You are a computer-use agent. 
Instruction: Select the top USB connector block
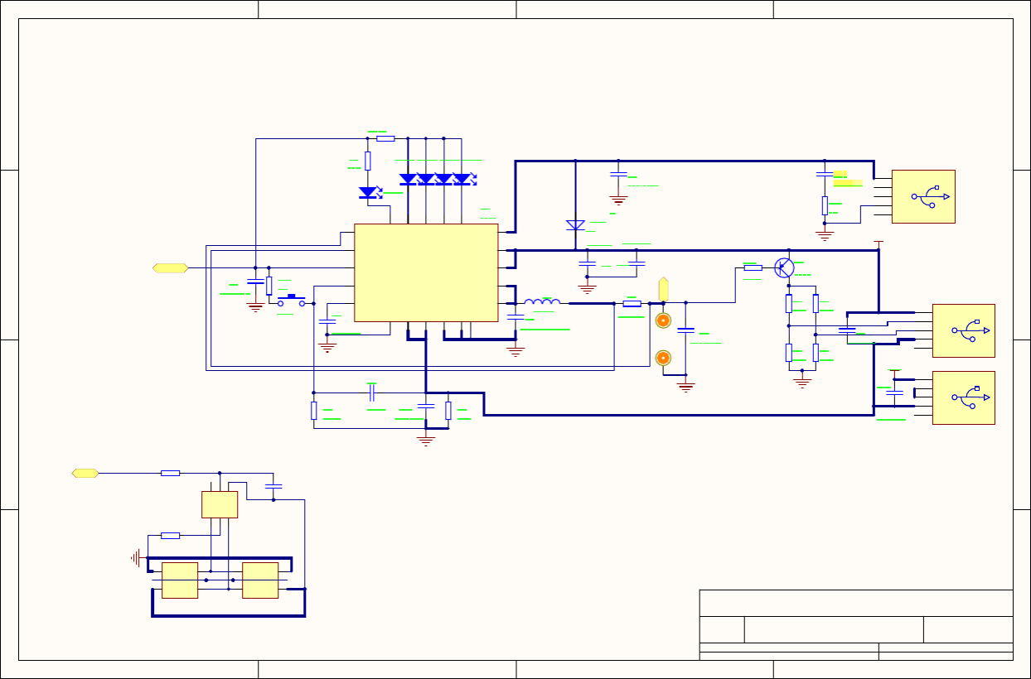923,196
